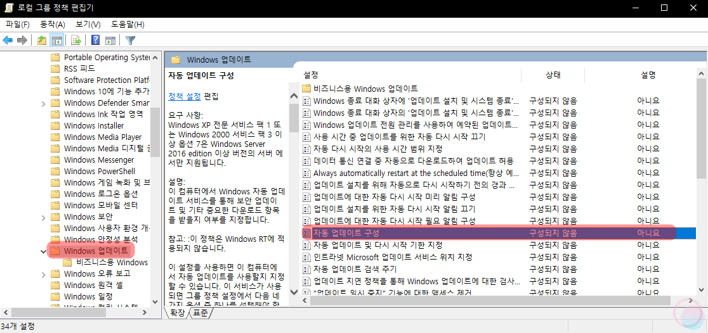708x333 pixels.
Task: Click the folder icon of Windows Installer
Action: pos(55,126)
